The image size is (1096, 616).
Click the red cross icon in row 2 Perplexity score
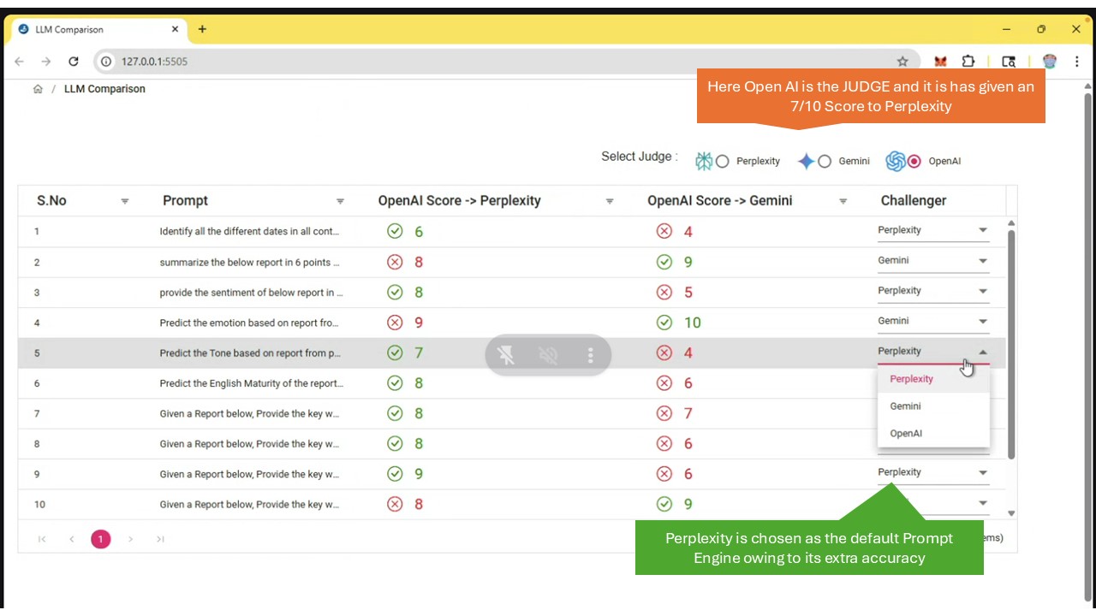tap(395, 262)
